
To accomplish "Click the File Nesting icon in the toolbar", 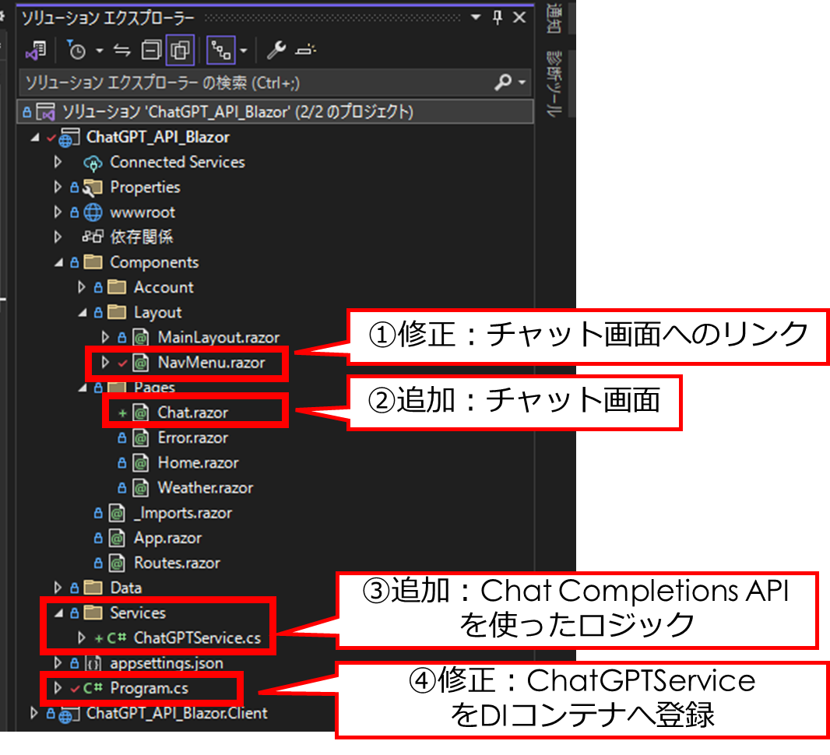I will (x=221, y=50).
